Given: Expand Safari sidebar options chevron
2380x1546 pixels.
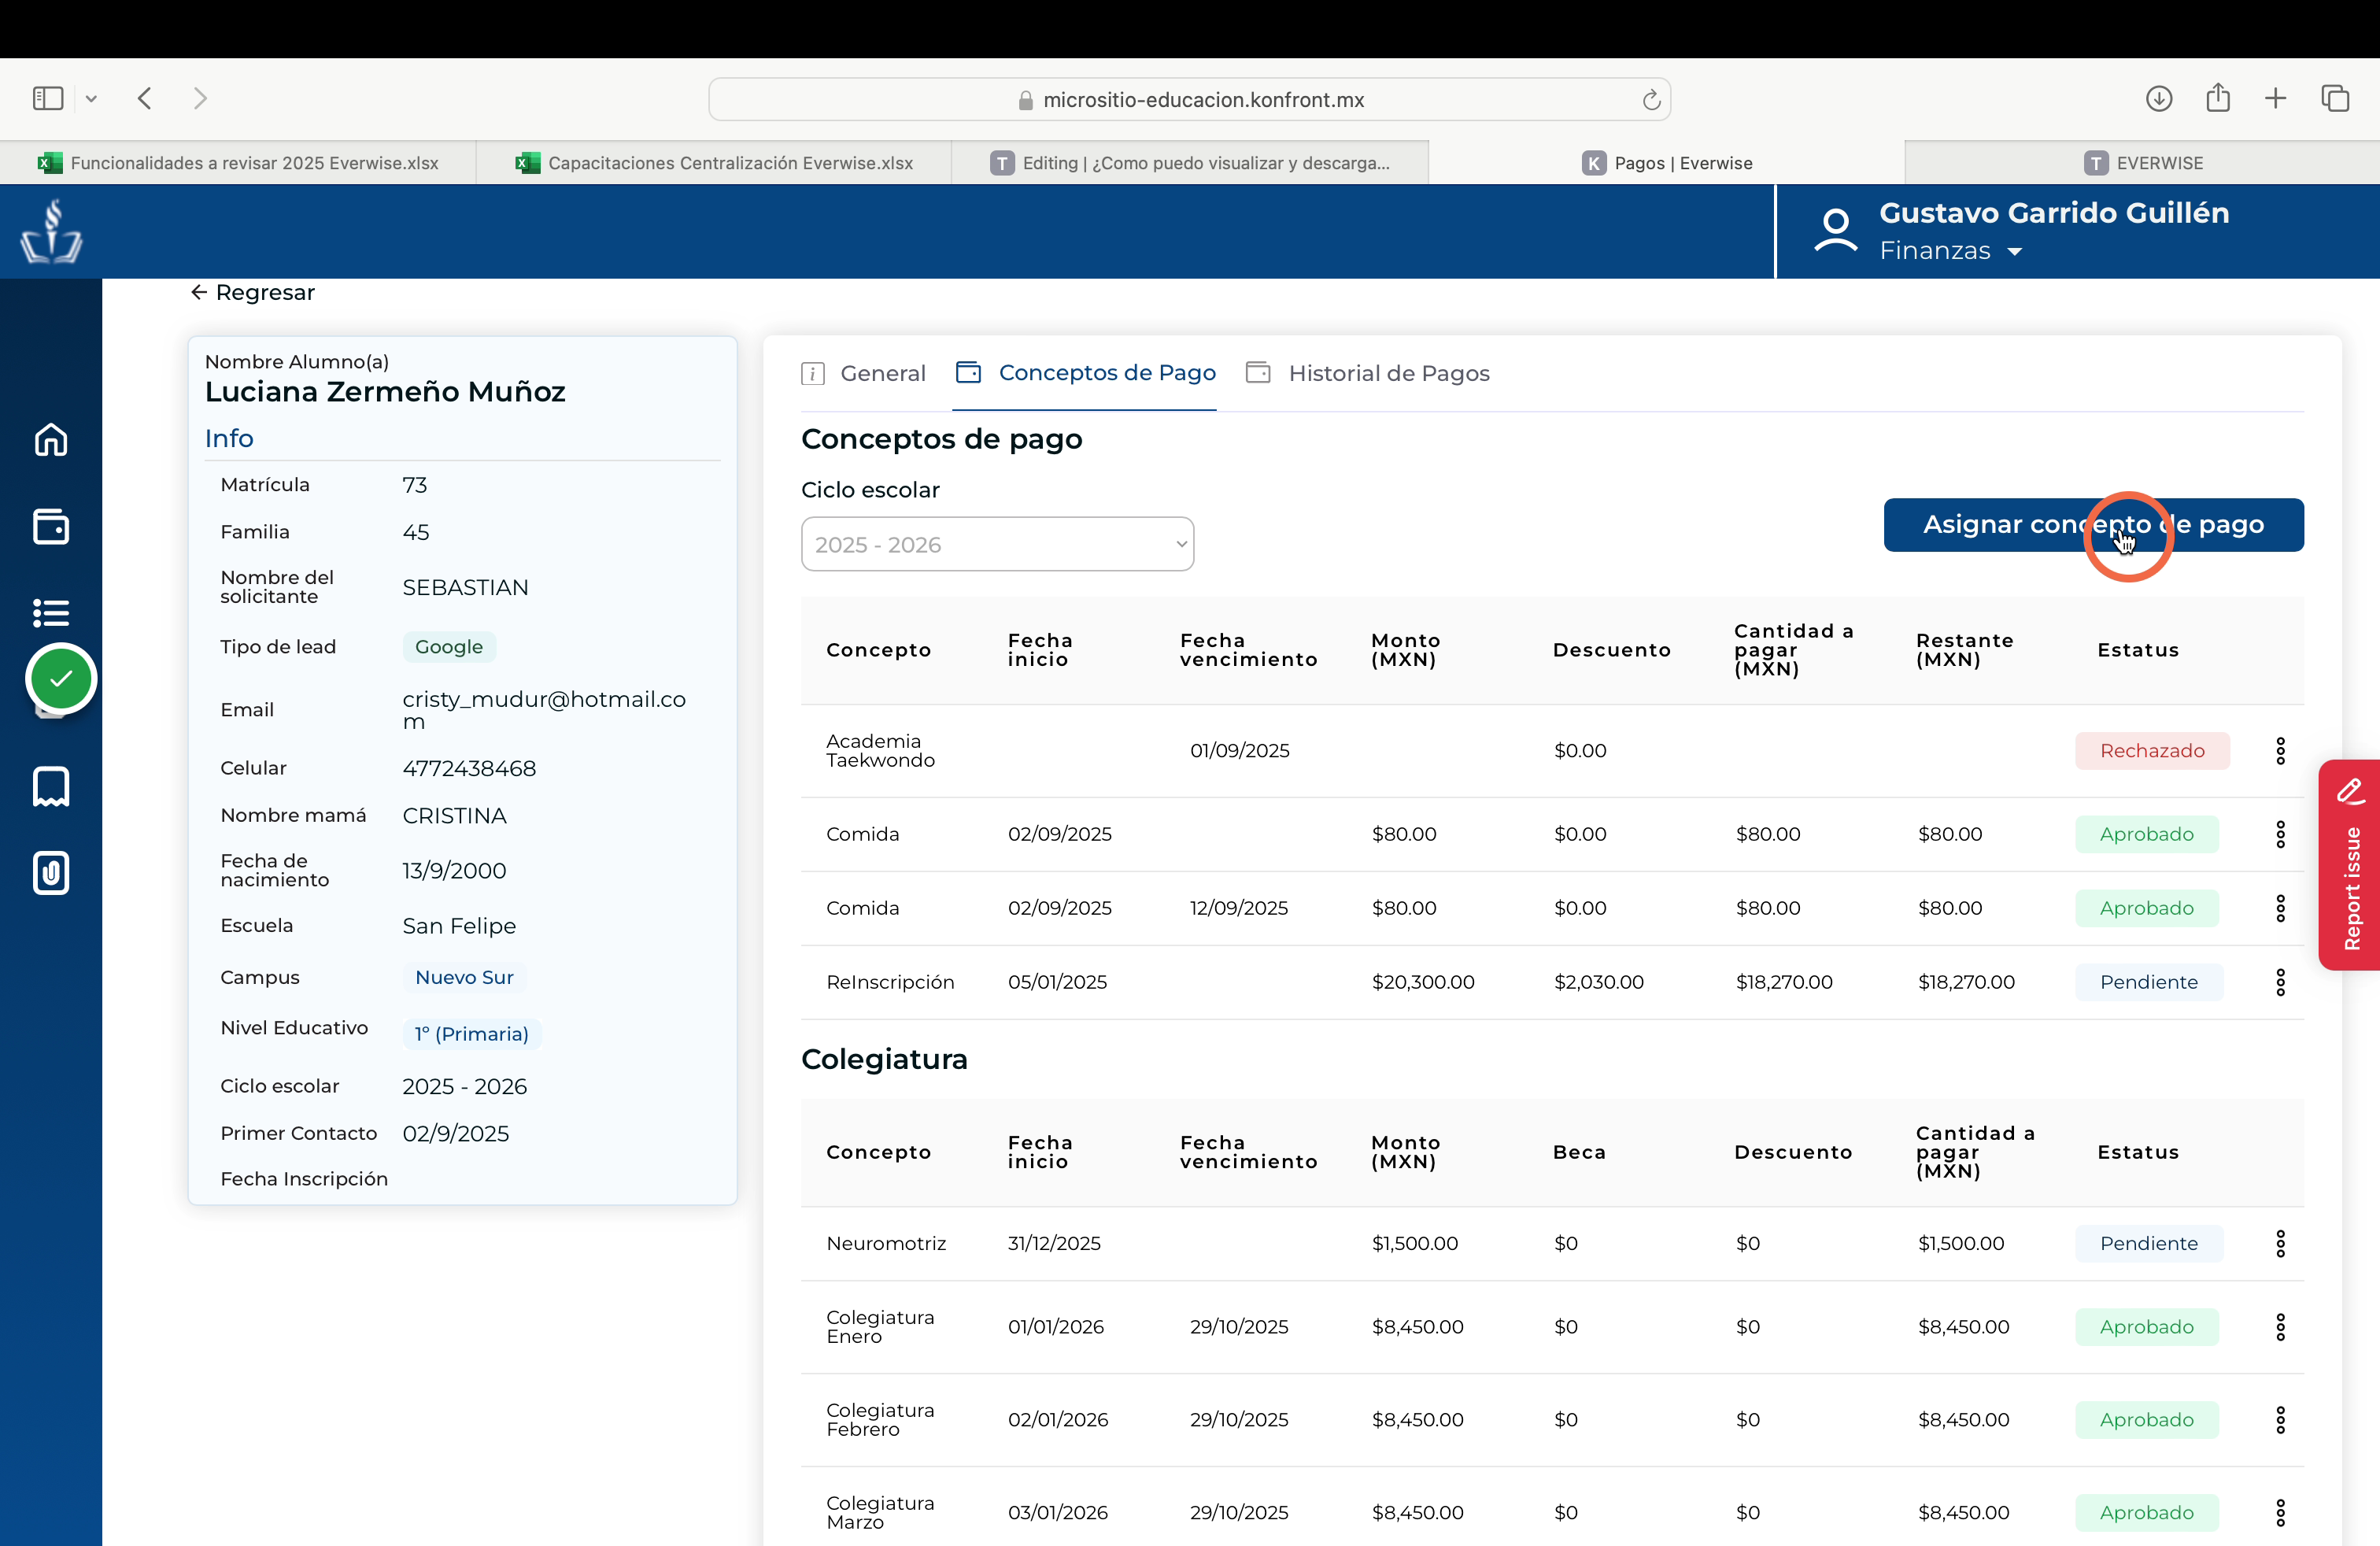Looking at the screenshot, I should pyautogui.click(x=91, y=98).
